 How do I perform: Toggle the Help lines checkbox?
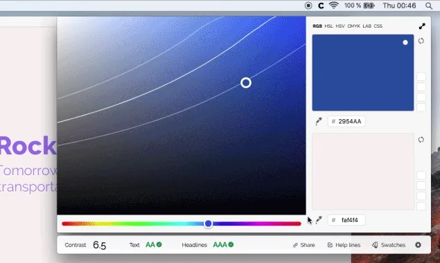click(344, 245)
